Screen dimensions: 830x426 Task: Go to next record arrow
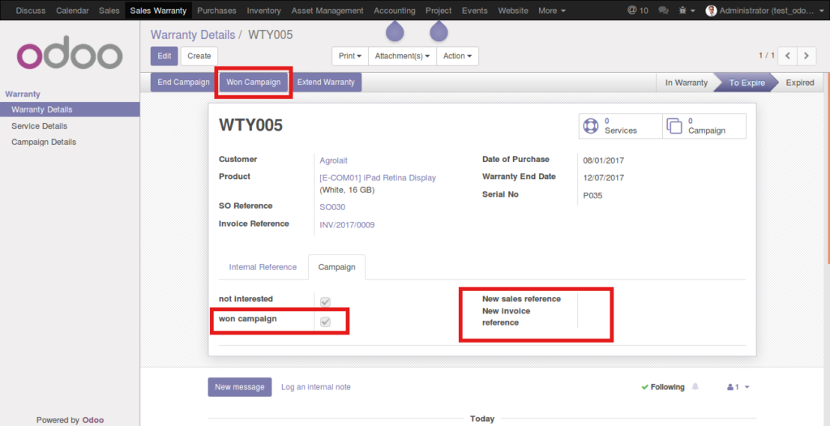tap(806, 56)
